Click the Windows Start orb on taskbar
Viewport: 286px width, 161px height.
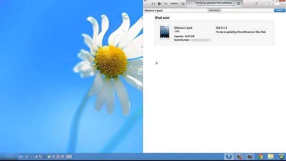pos(281,157)
